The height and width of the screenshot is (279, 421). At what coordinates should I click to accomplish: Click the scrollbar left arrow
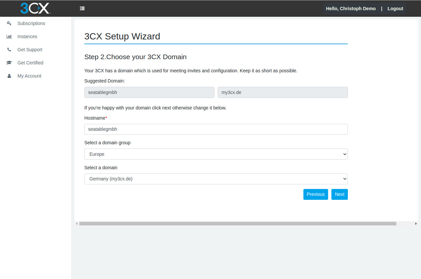pyautogui.click(x=77, y=223)
